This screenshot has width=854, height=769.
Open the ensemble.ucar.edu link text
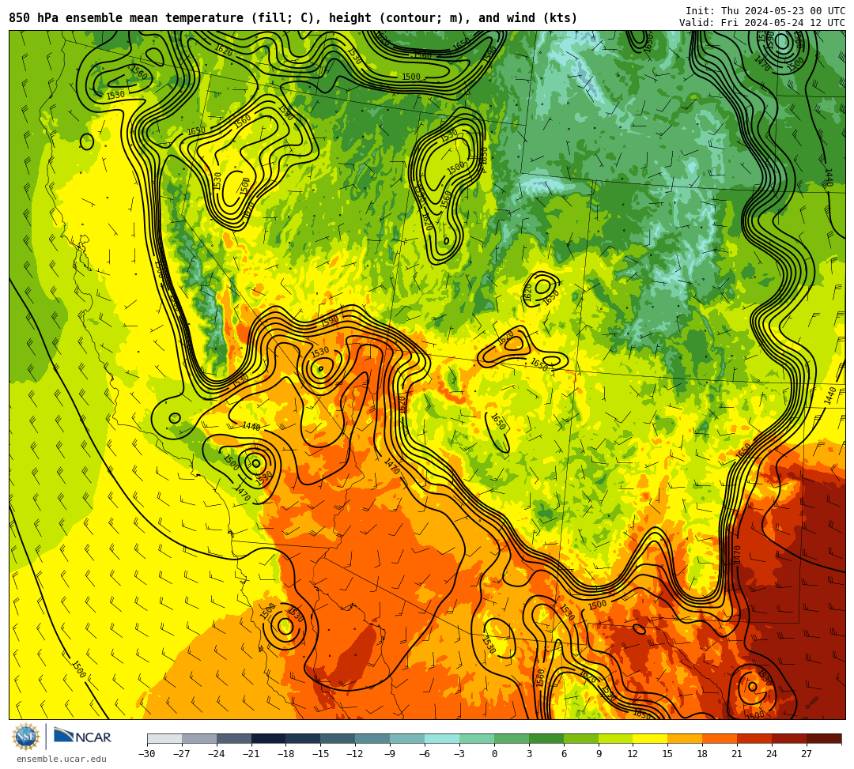[62, 759]
